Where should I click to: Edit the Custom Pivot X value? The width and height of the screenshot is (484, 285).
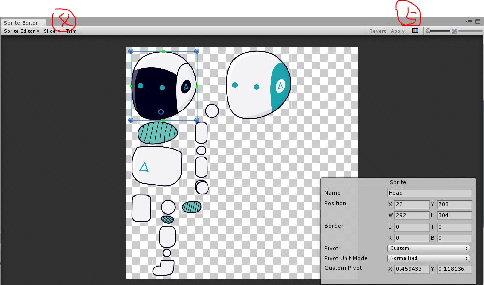click(411, 269)
